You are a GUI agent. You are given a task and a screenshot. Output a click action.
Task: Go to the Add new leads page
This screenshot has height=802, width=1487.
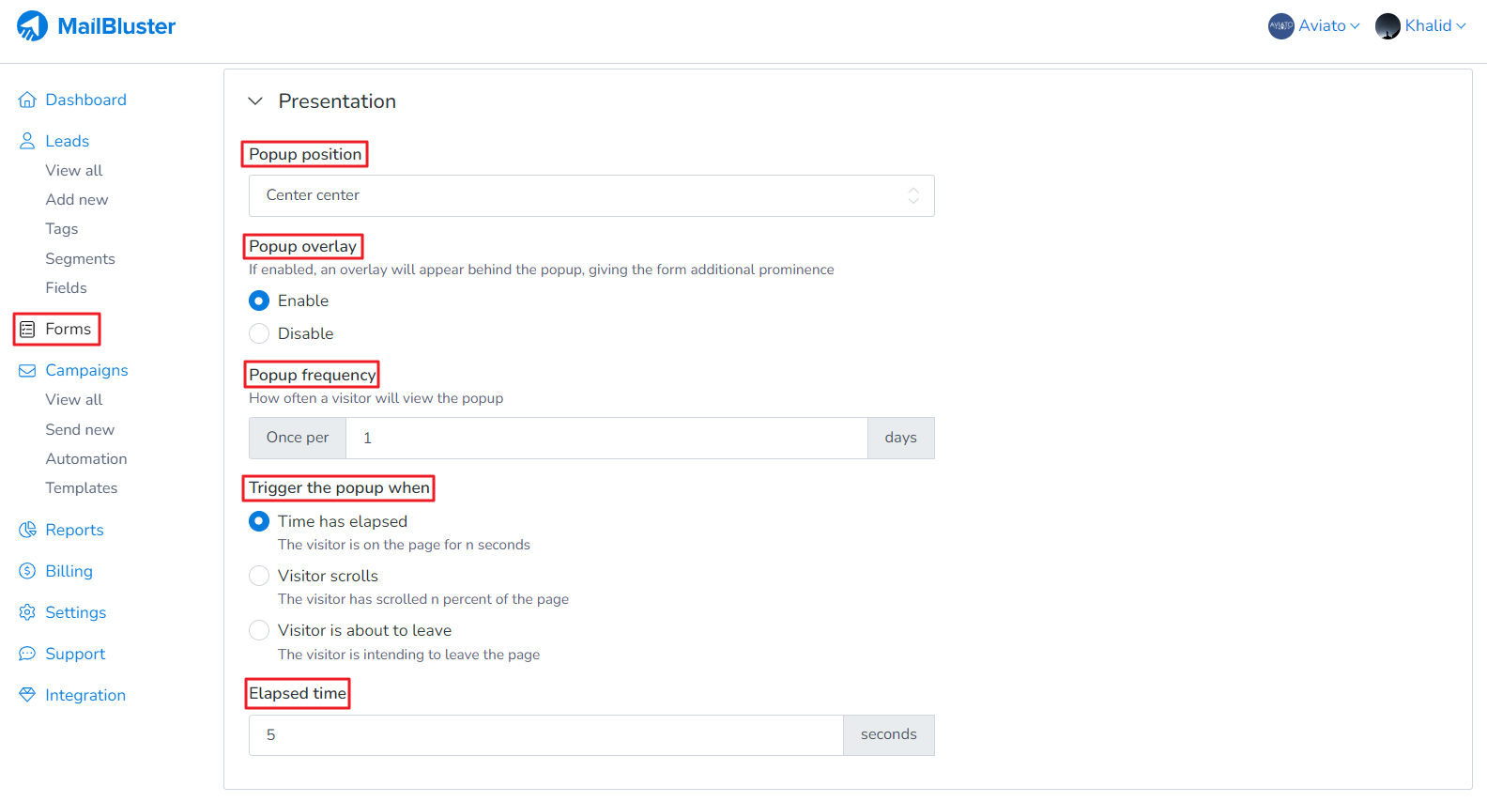(x=76, y=199)
